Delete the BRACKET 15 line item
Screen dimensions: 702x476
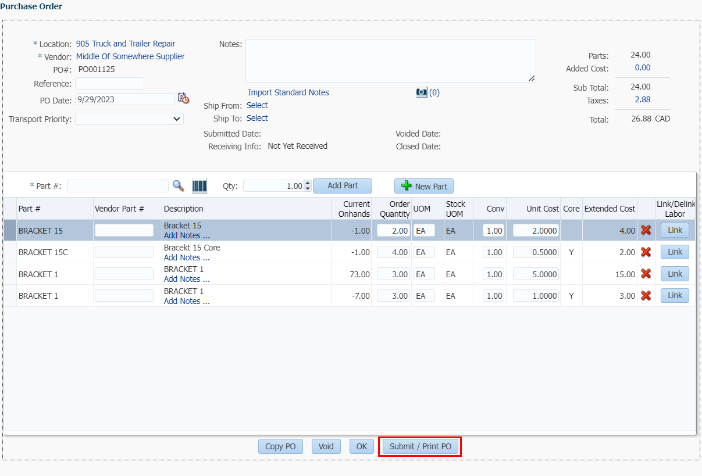[x=646, y=230]
